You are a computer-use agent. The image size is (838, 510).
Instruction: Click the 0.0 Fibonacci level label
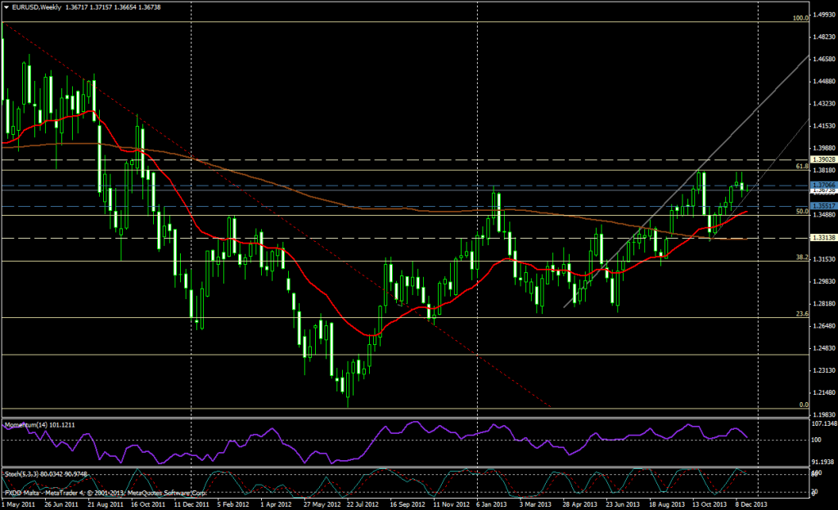coord(804,404)
